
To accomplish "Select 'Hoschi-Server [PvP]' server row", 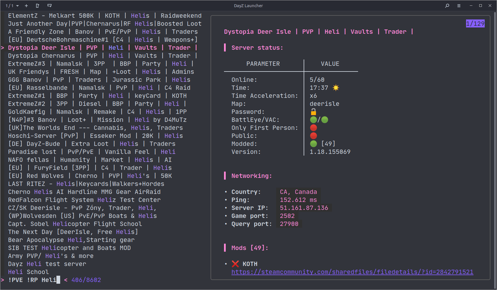I will [x=95, y=136].
